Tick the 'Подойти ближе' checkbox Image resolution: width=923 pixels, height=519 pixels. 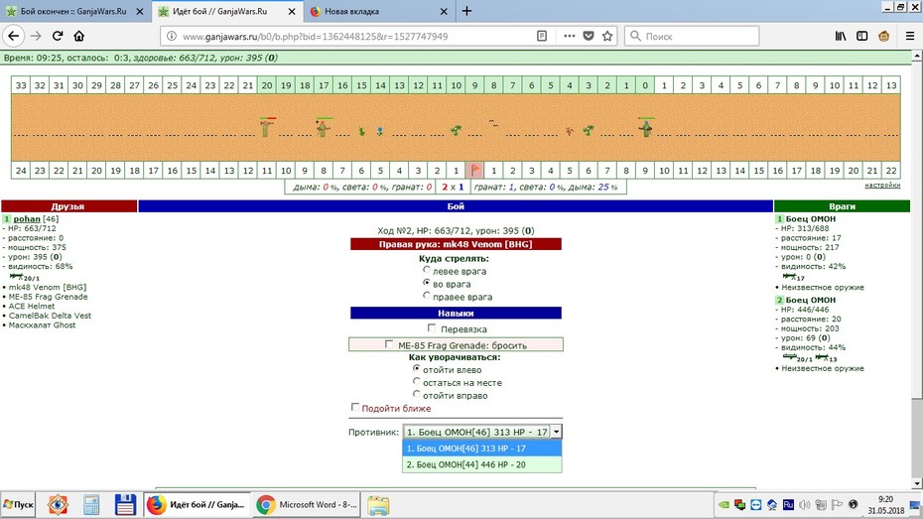click(x=355, y=407)
